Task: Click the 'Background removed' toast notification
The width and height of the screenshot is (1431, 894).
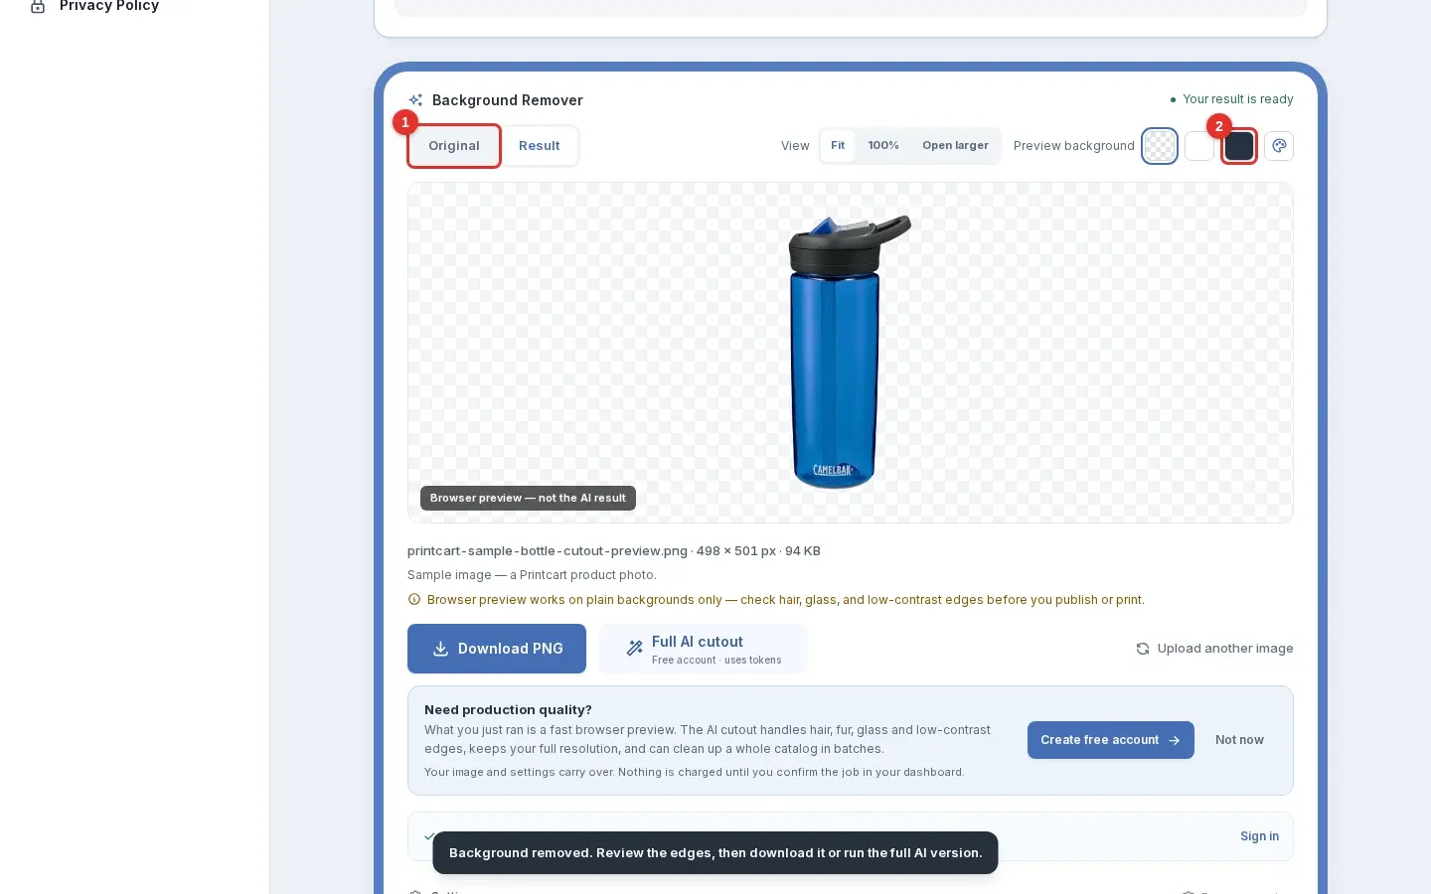Action: [715, 853]
